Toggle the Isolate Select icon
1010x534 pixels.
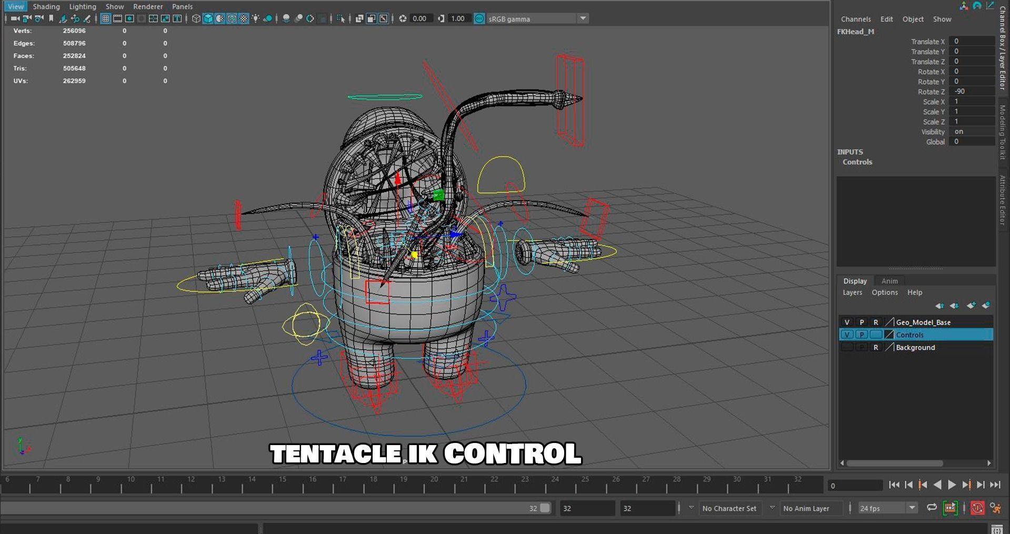tap(341, 18)
